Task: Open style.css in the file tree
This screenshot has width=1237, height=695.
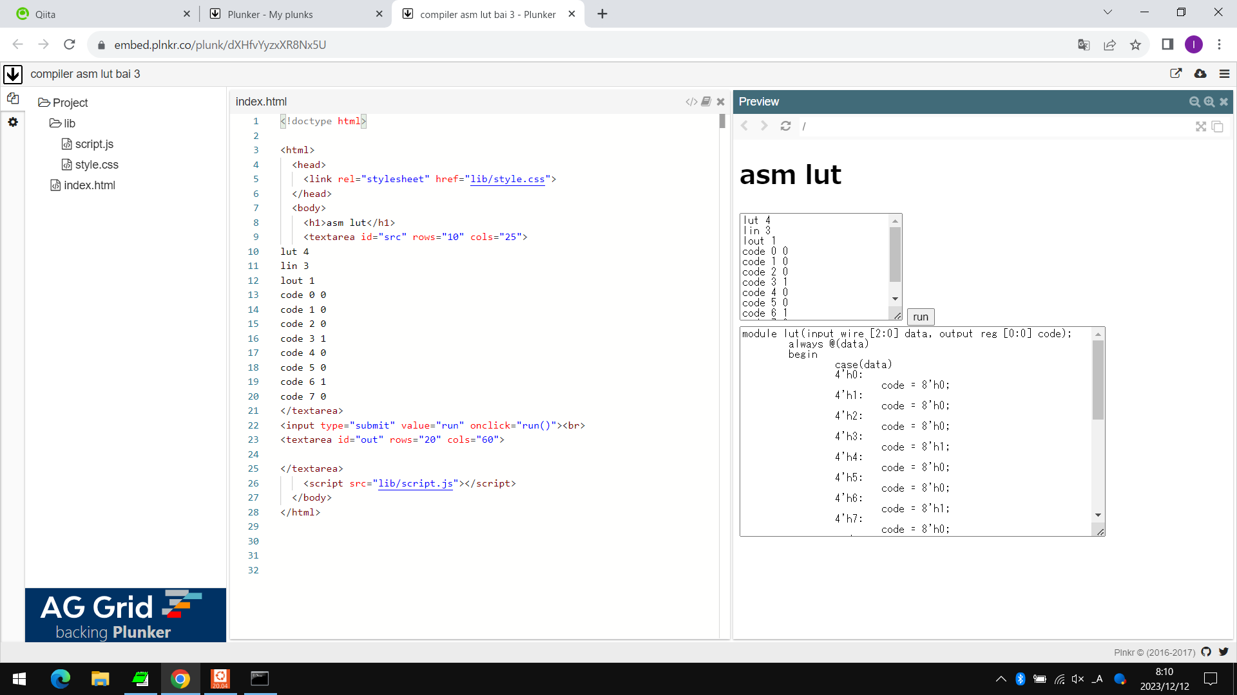Action: (x=96, y=165)
